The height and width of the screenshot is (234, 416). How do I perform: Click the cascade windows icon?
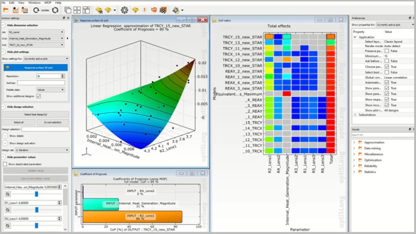point(68,10)
